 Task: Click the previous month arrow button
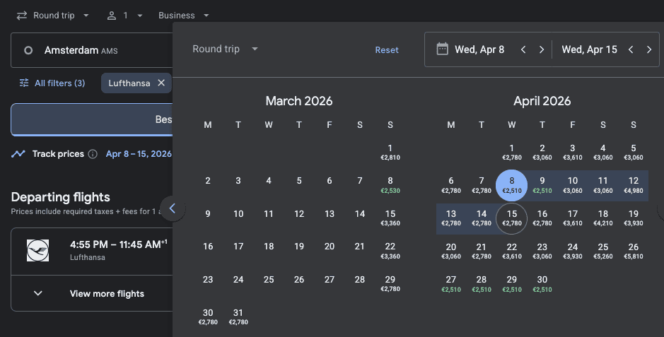[x=173, y=208]
